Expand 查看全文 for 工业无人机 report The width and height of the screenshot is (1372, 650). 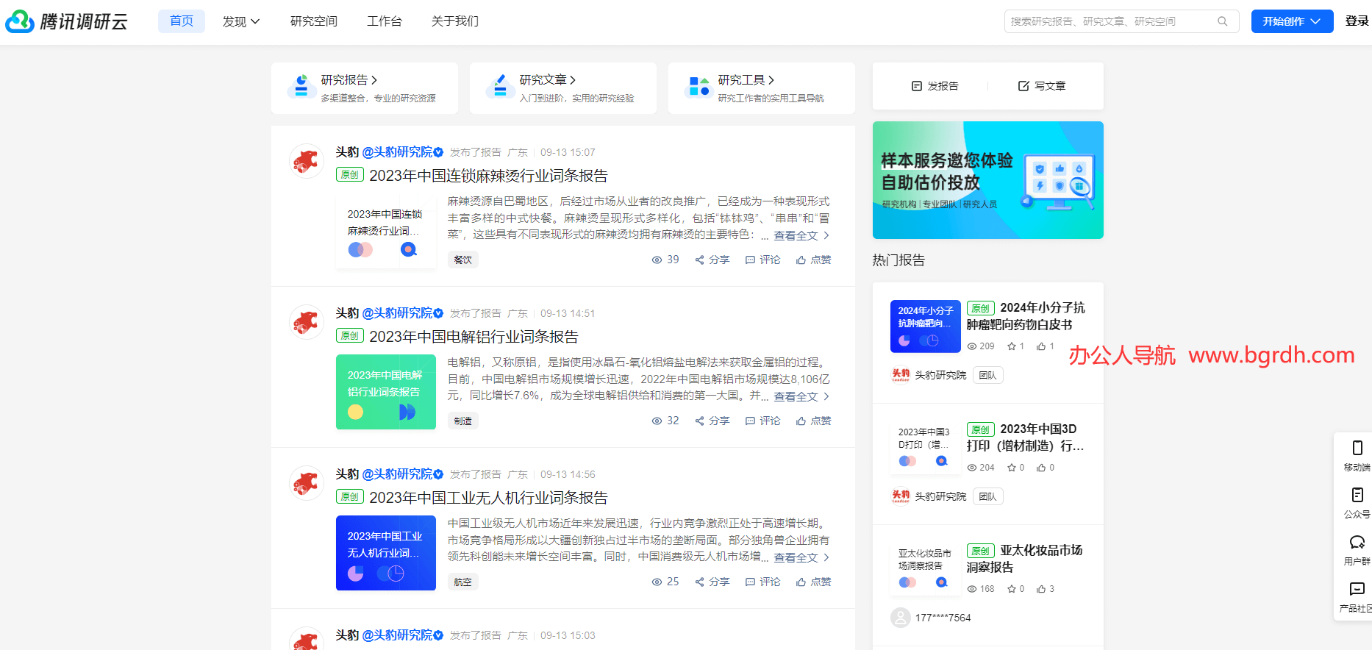click(801, 557)
